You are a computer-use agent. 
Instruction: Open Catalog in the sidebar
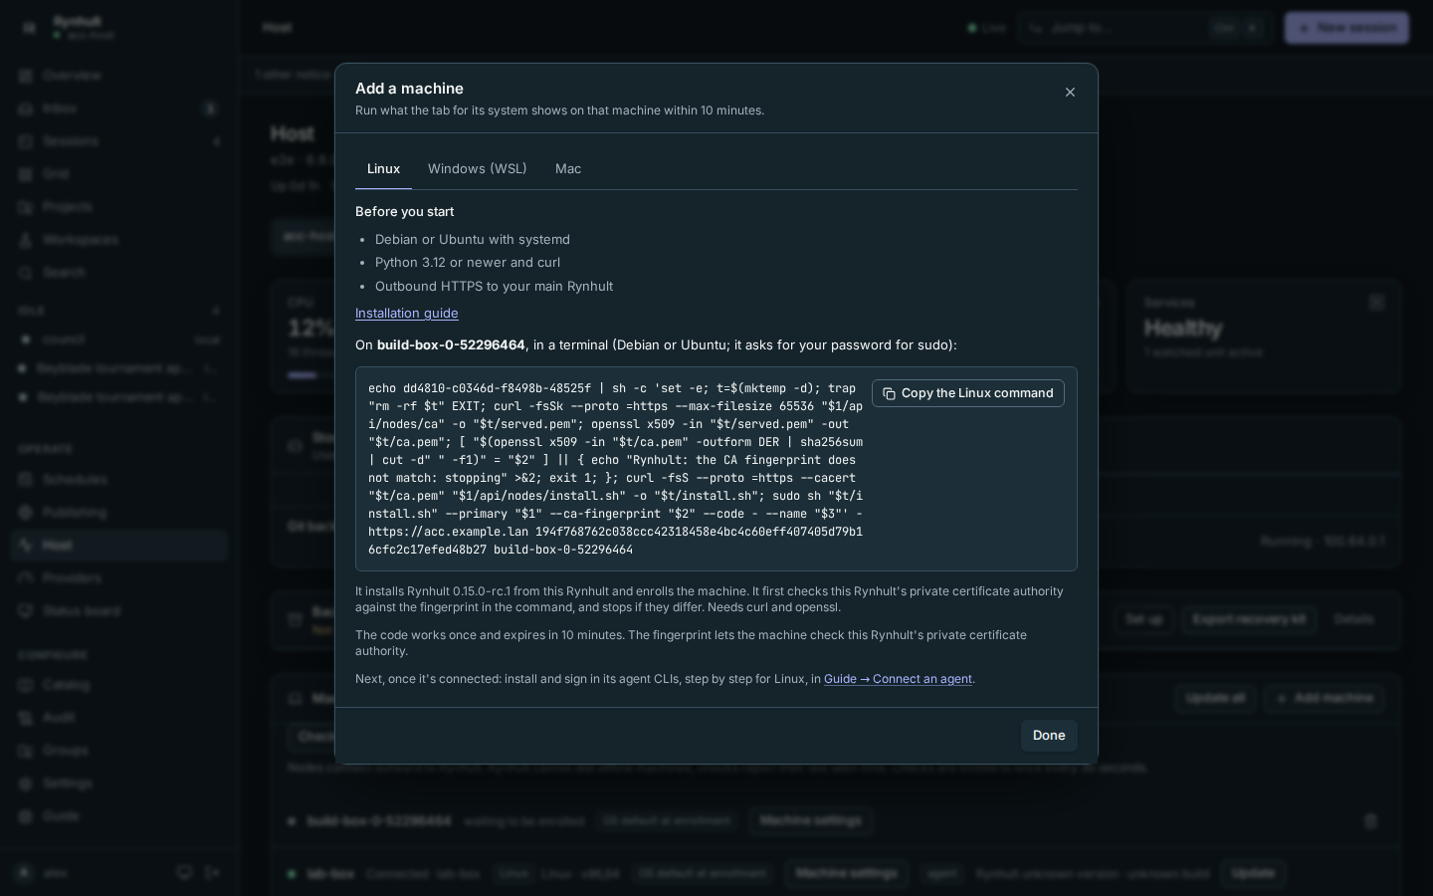click(x=119, y=685)
